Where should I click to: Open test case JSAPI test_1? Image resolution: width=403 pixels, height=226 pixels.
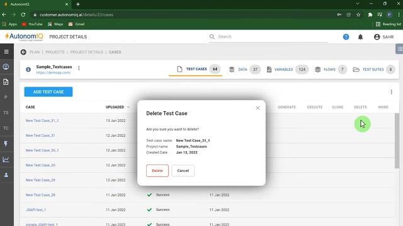click(x=36, y=210)
